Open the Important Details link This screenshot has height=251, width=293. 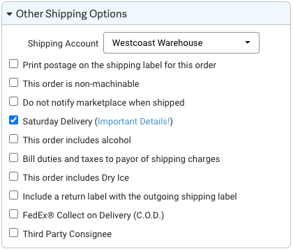(x=134, y=122)
